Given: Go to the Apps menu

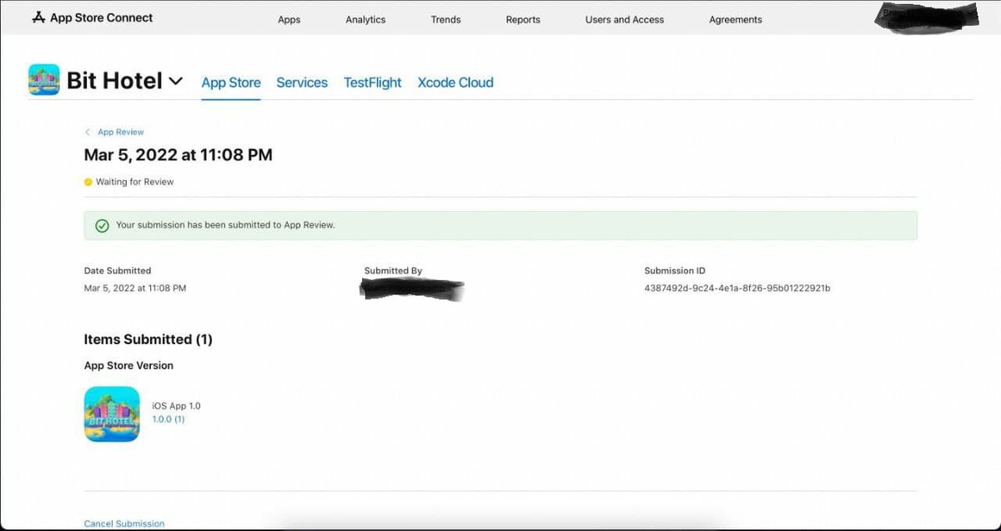Looking at the screenshot, I should 289,19.
